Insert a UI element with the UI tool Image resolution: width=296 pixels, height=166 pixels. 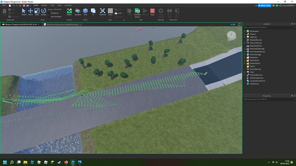(x=93, y=11)
